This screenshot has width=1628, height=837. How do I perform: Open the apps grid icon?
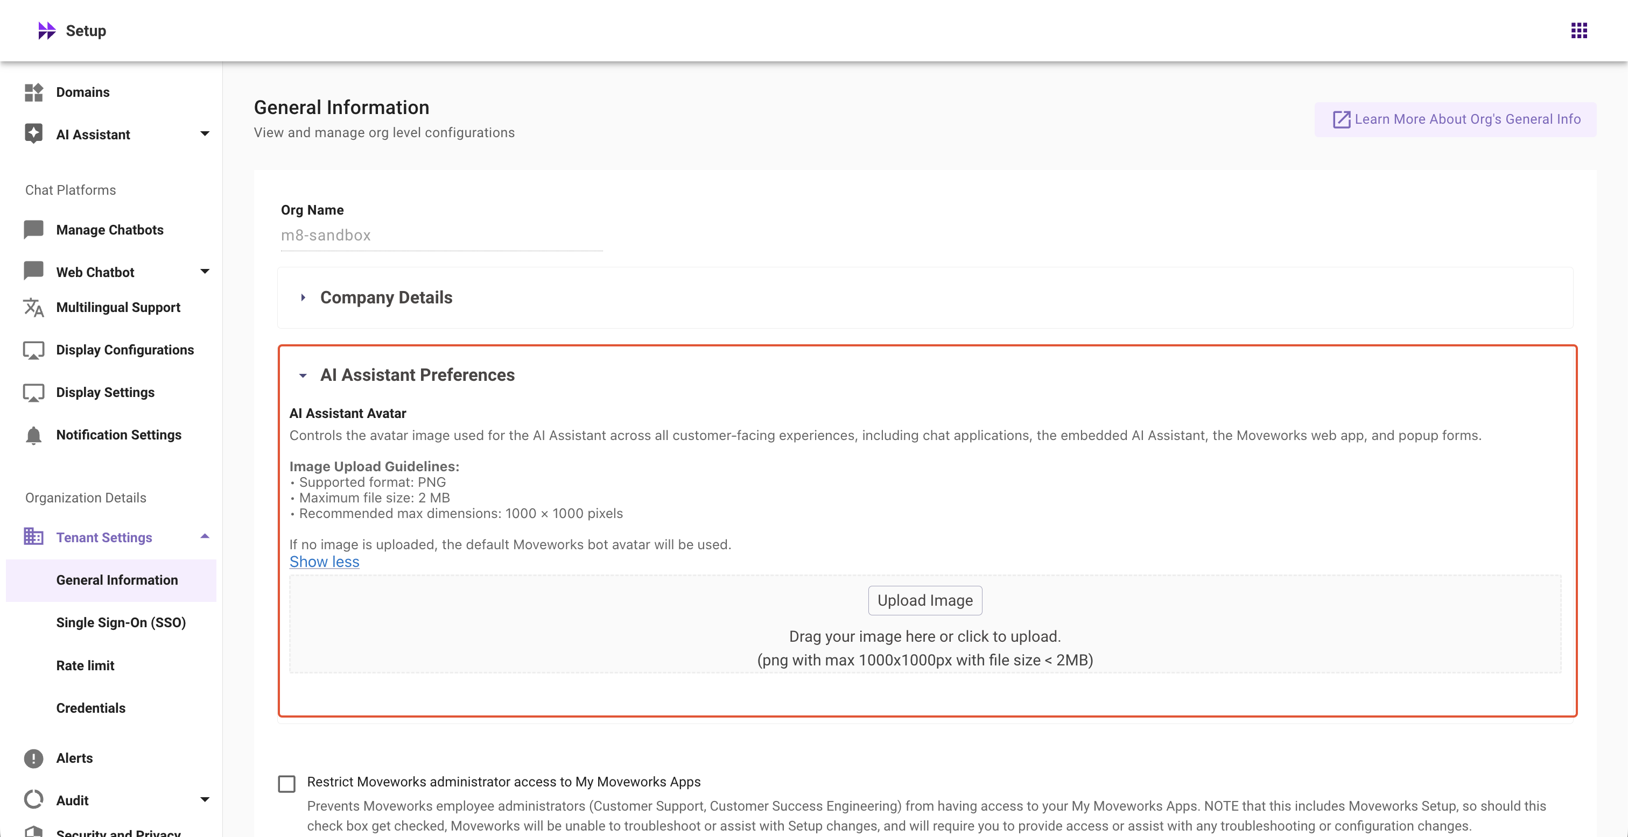[x=1578, y=30]
